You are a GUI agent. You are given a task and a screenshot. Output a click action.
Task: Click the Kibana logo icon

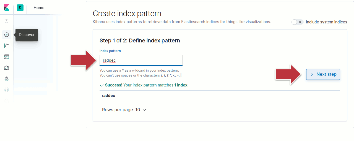coord(7,8)
